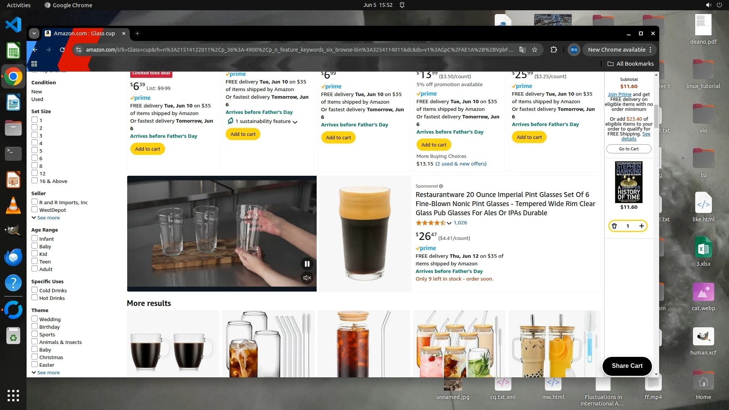Viewport: 729px width, 410px height.
Task: Expand the sustainability feature dropdown
Action: [x=295, y=122]
